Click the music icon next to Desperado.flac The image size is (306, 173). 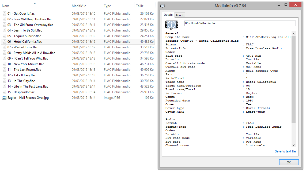tap(4, 92)
